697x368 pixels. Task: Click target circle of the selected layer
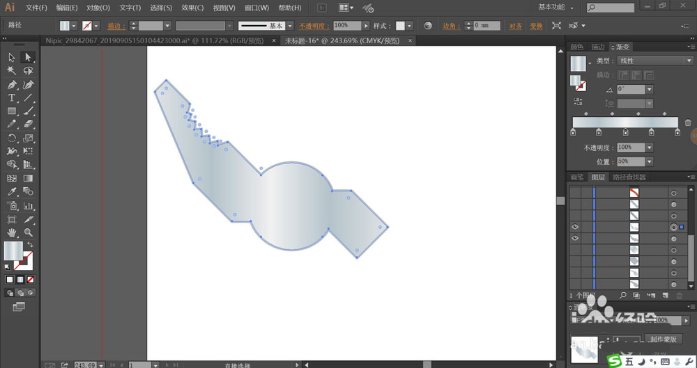point(673,227)
